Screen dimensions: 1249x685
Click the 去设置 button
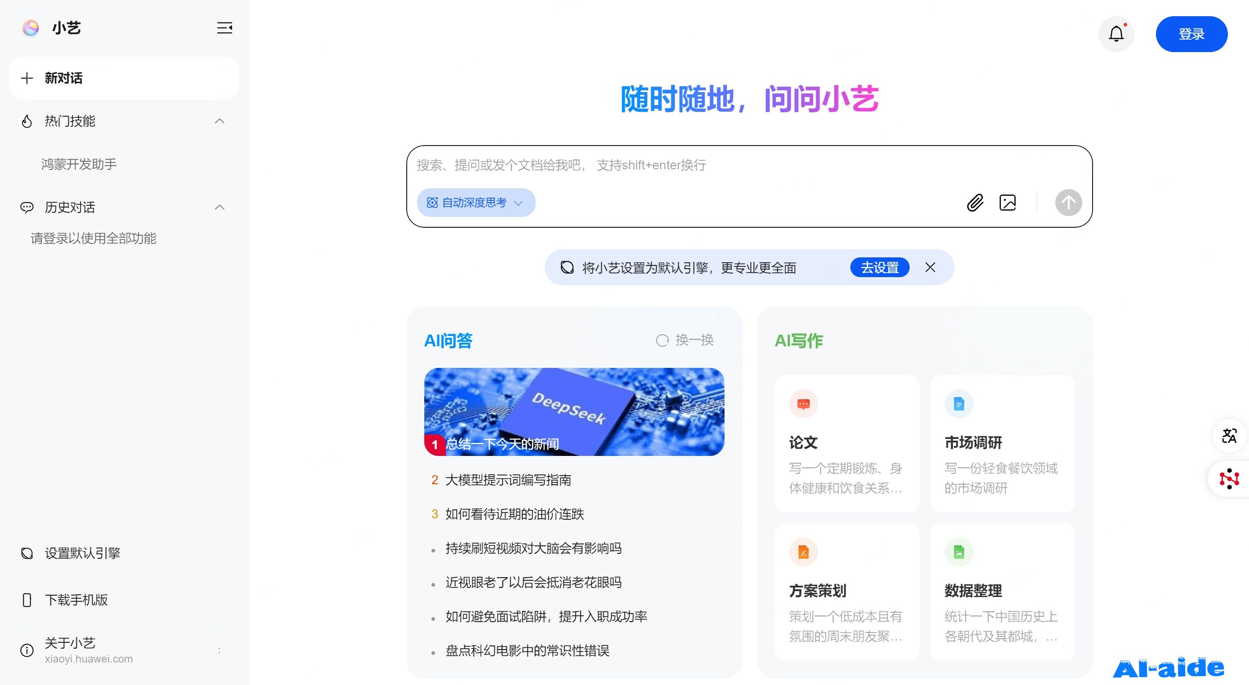coord(880,267)
